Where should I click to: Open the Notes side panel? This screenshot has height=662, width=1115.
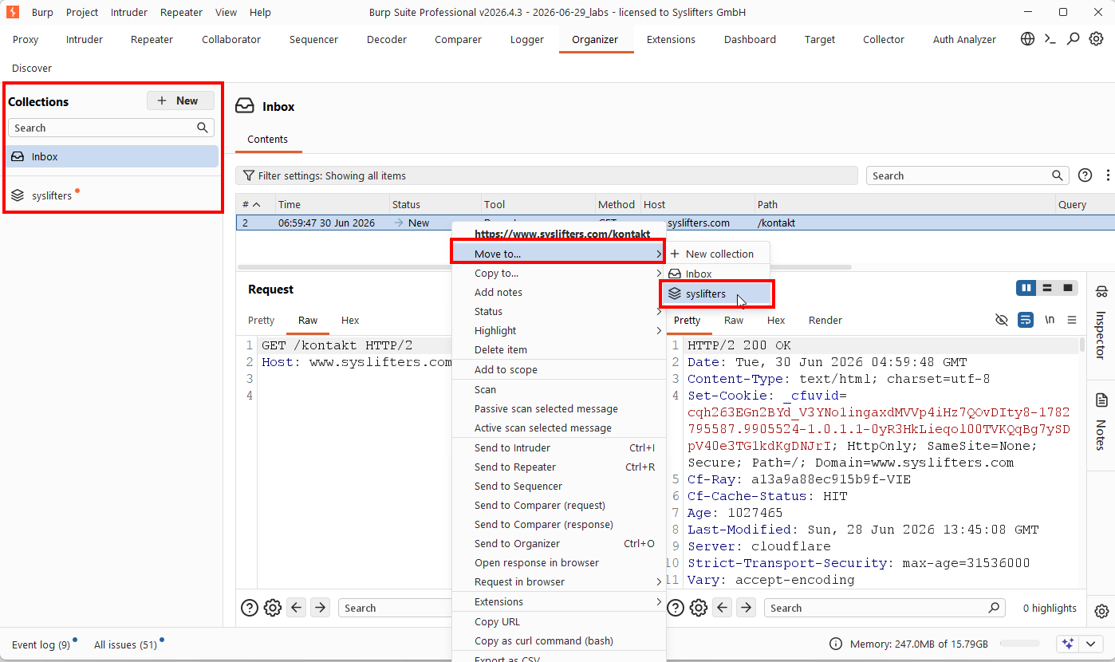click(x=1101, y=422)
